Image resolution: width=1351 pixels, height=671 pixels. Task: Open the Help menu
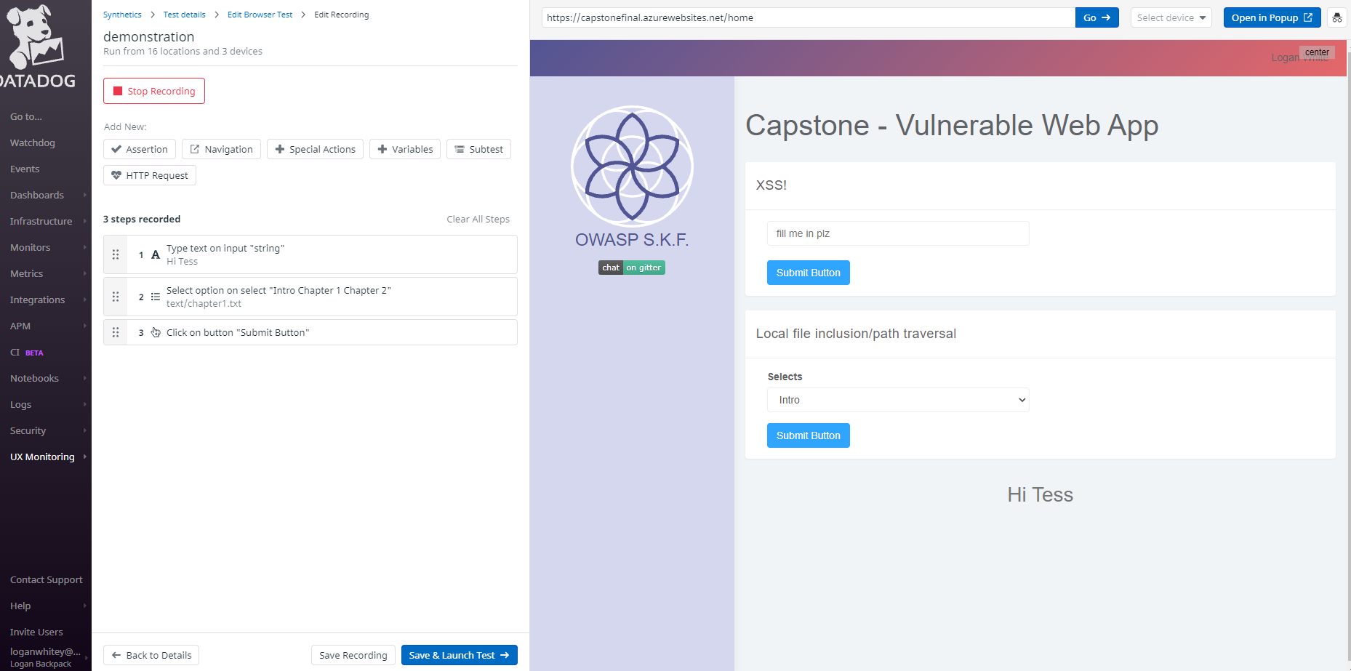[45, 606]
